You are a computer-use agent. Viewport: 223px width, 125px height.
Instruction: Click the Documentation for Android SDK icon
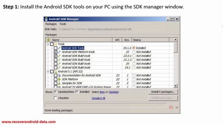pyautogui.click(x=59, y=75)
